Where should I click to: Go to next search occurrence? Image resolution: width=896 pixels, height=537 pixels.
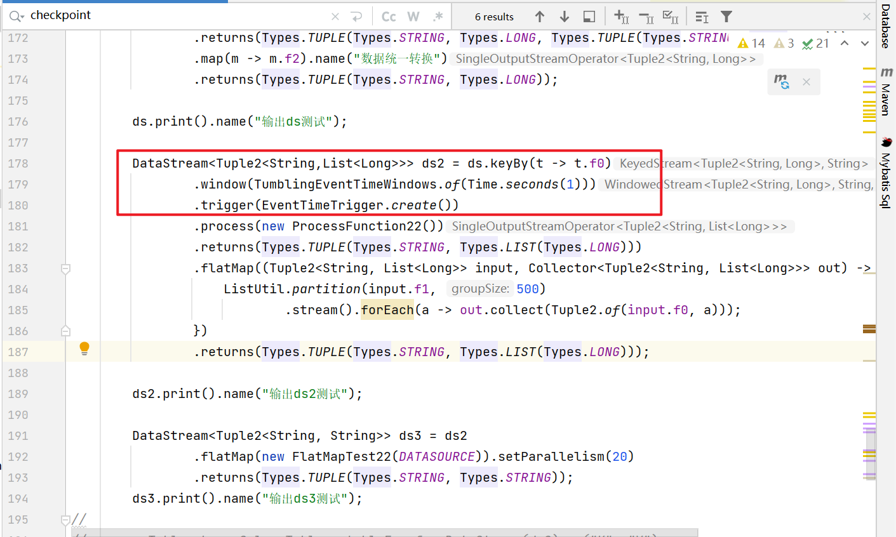tap(565, 17)
